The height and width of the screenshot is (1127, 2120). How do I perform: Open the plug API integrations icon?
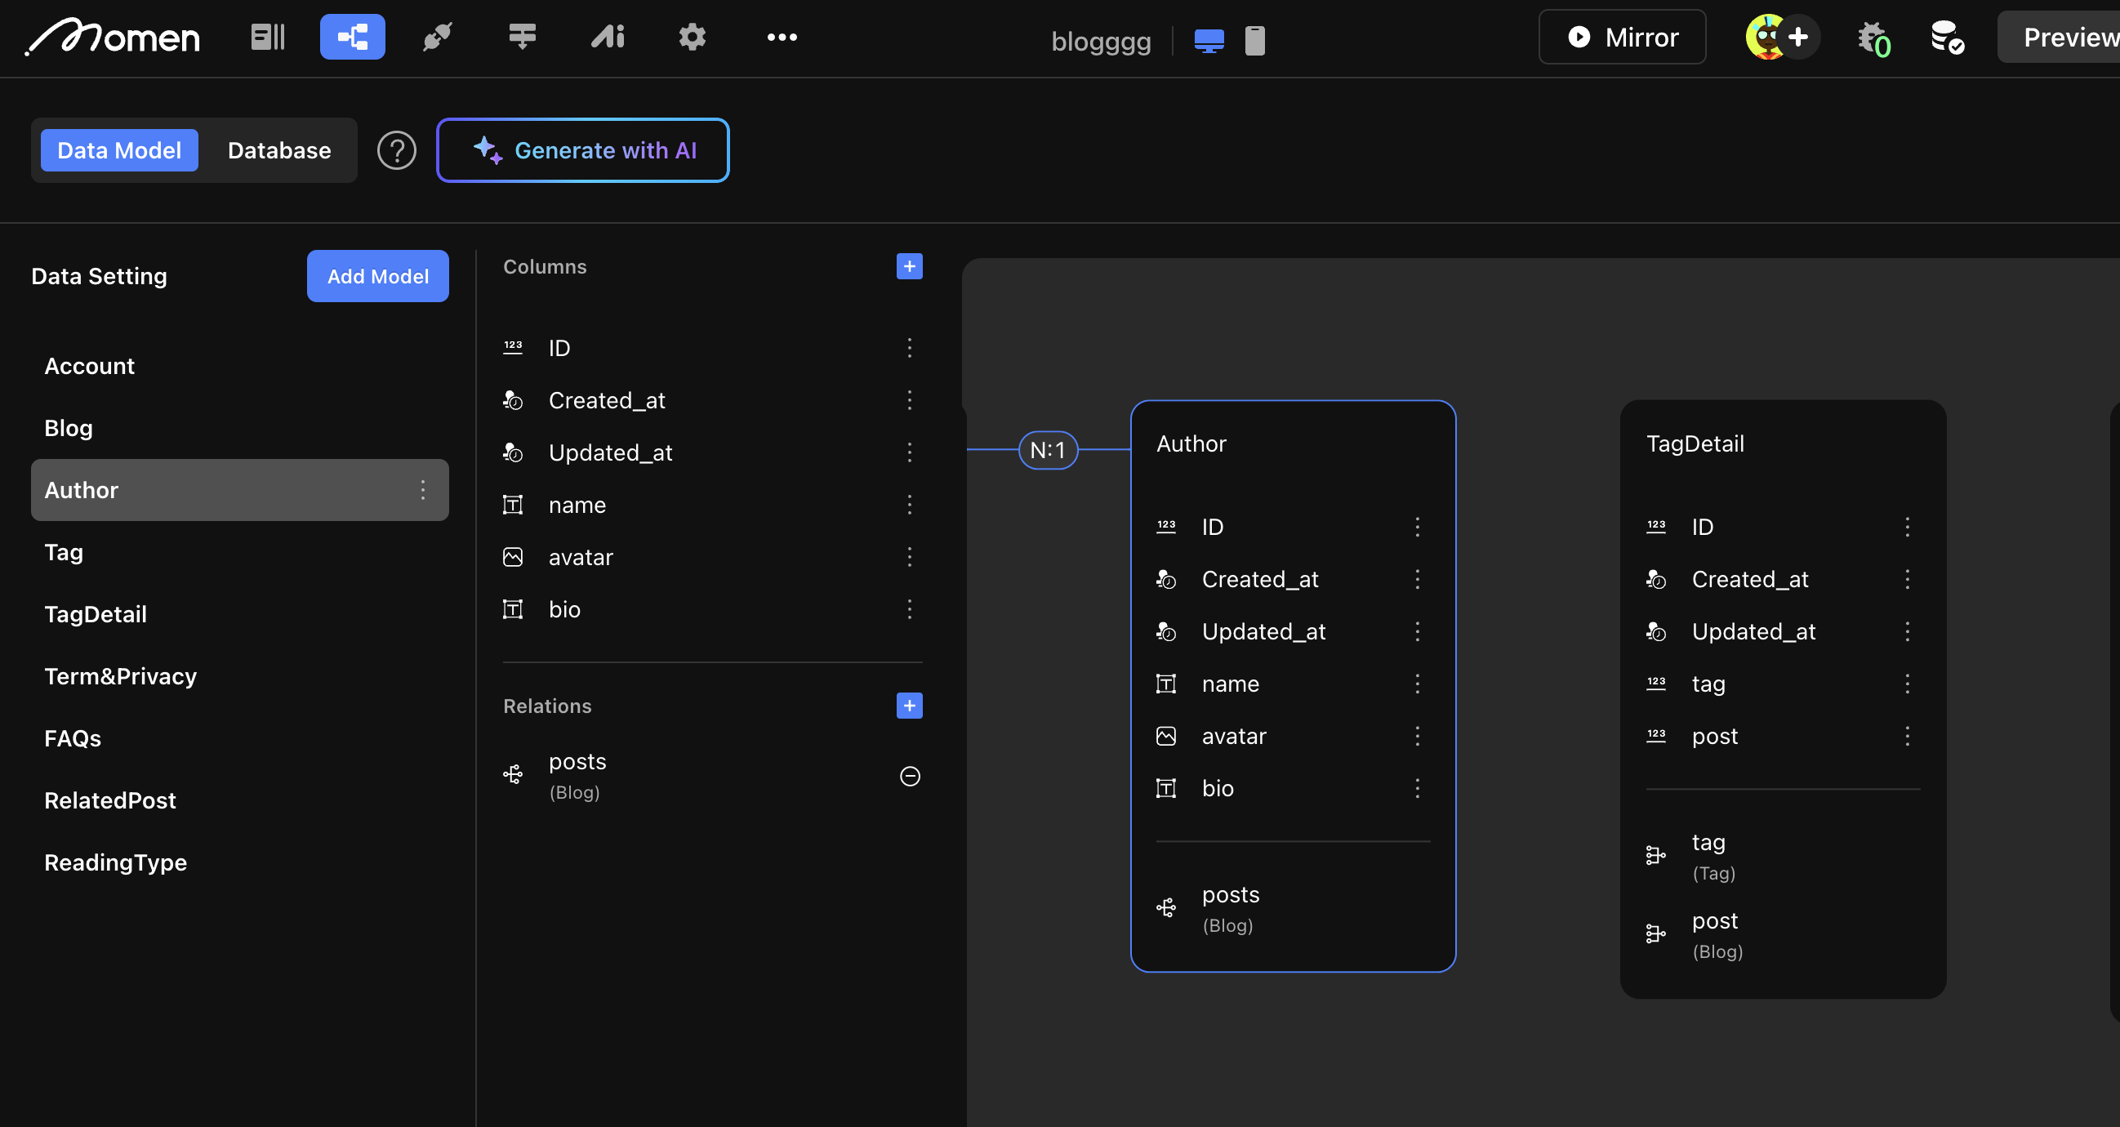[437, 37]
